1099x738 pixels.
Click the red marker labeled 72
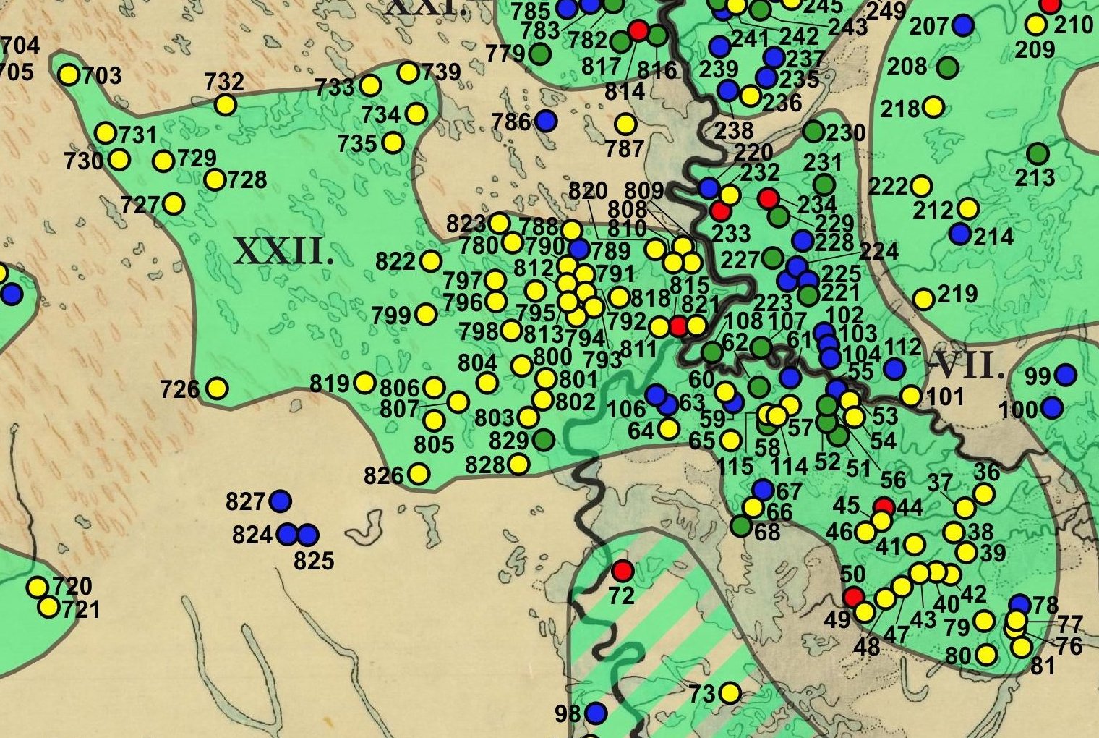tap(621, 571)
